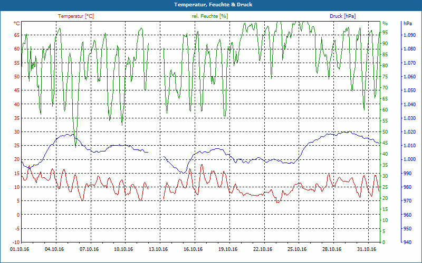Click the 1.070 tick on pressure axis
Screen dimensions: 422x263
coord(410,63)
